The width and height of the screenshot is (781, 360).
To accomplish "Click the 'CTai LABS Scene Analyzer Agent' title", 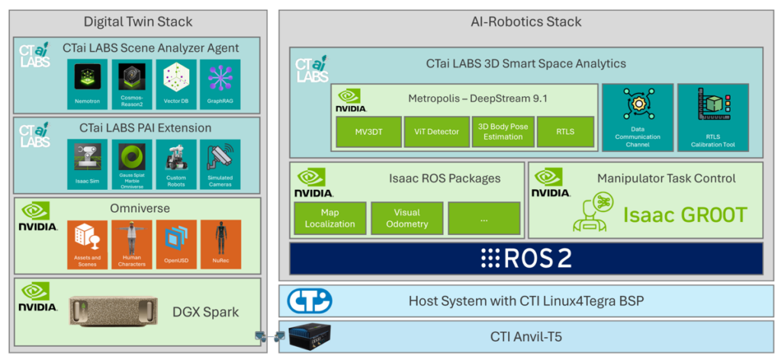I will click(x=151, y=48).
